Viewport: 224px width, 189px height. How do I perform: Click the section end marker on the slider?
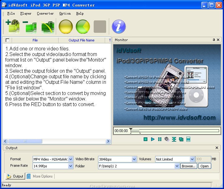coord(140,133)
